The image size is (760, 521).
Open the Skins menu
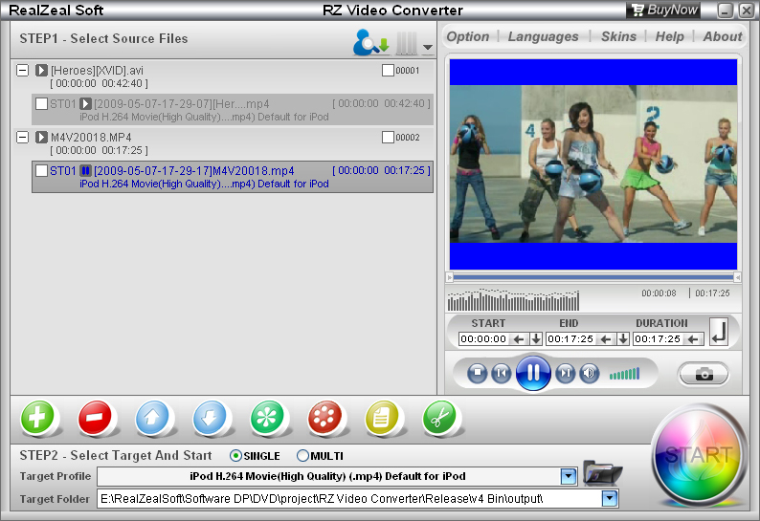pyautogui.click(x=617, y=36)
